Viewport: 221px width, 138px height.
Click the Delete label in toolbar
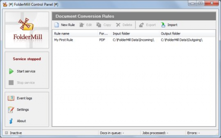click(x=127, y=25)
